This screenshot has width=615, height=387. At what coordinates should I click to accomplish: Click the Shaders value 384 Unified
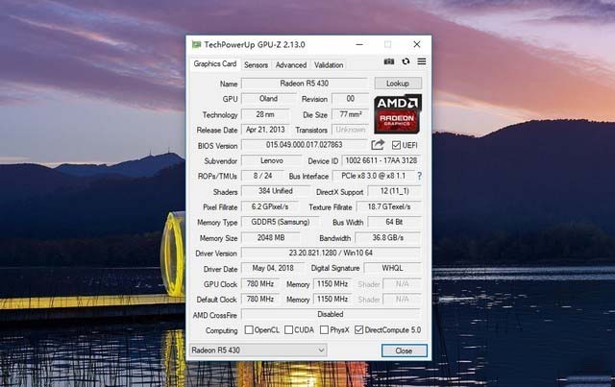[276, 191]
